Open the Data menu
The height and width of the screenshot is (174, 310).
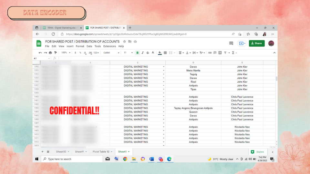pyautogui.click(x=89, y=46)
